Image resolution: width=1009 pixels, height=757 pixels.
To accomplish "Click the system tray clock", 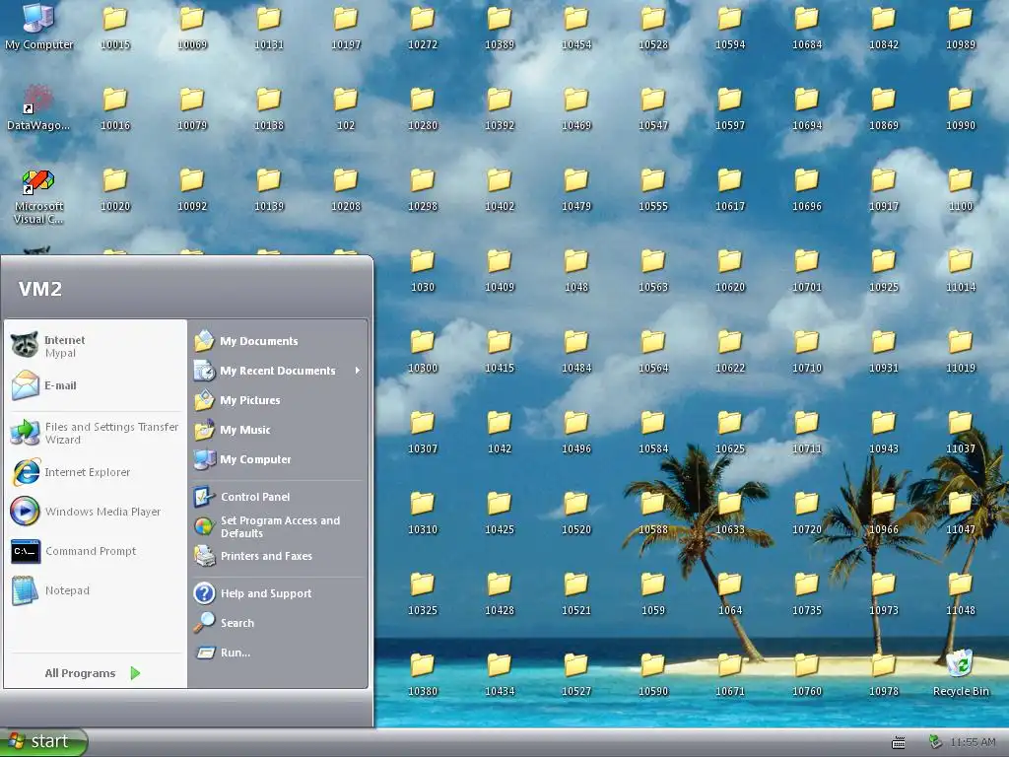I will point(973,742).
